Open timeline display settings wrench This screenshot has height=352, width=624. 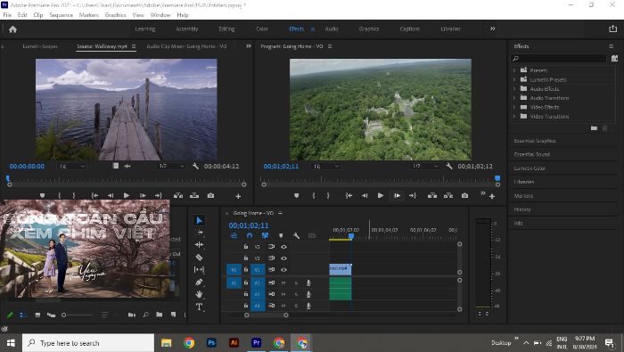tap(296, 236)
